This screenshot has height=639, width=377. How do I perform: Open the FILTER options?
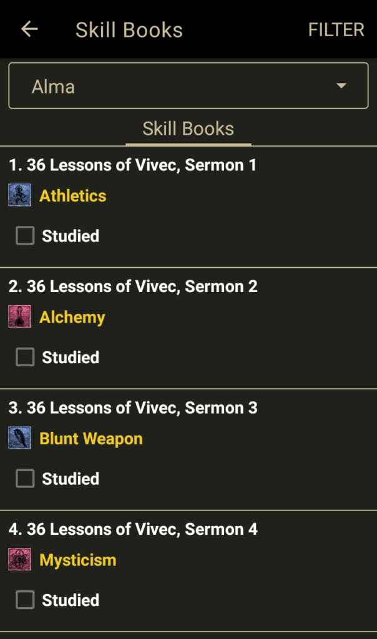[336, 30]
